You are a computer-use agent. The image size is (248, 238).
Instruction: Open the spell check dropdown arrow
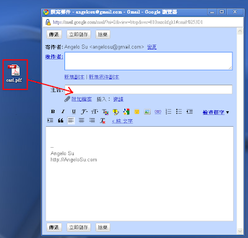(x=228, y=113)
